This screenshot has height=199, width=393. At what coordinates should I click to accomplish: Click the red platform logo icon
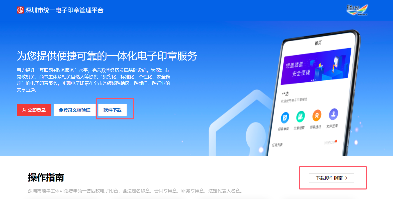20,10
